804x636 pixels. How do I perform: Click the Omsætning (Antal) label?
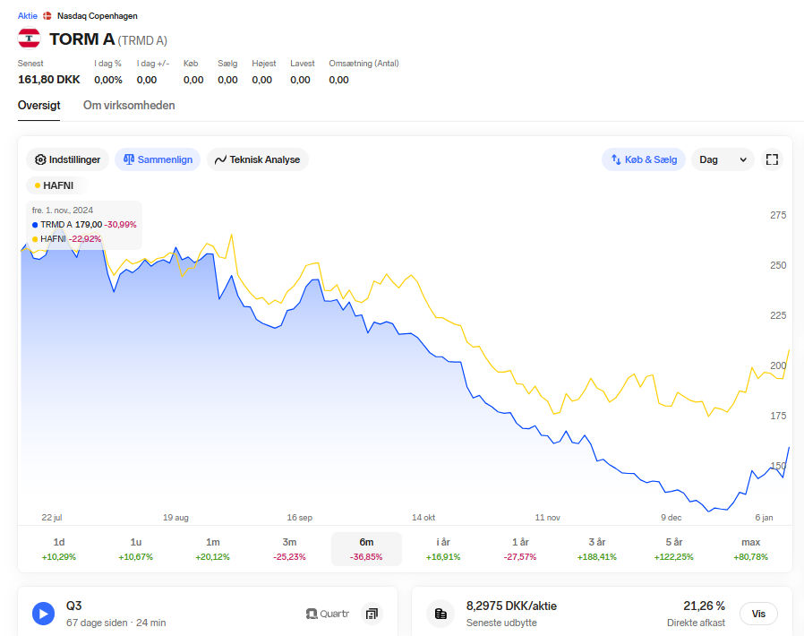[364, 63]
